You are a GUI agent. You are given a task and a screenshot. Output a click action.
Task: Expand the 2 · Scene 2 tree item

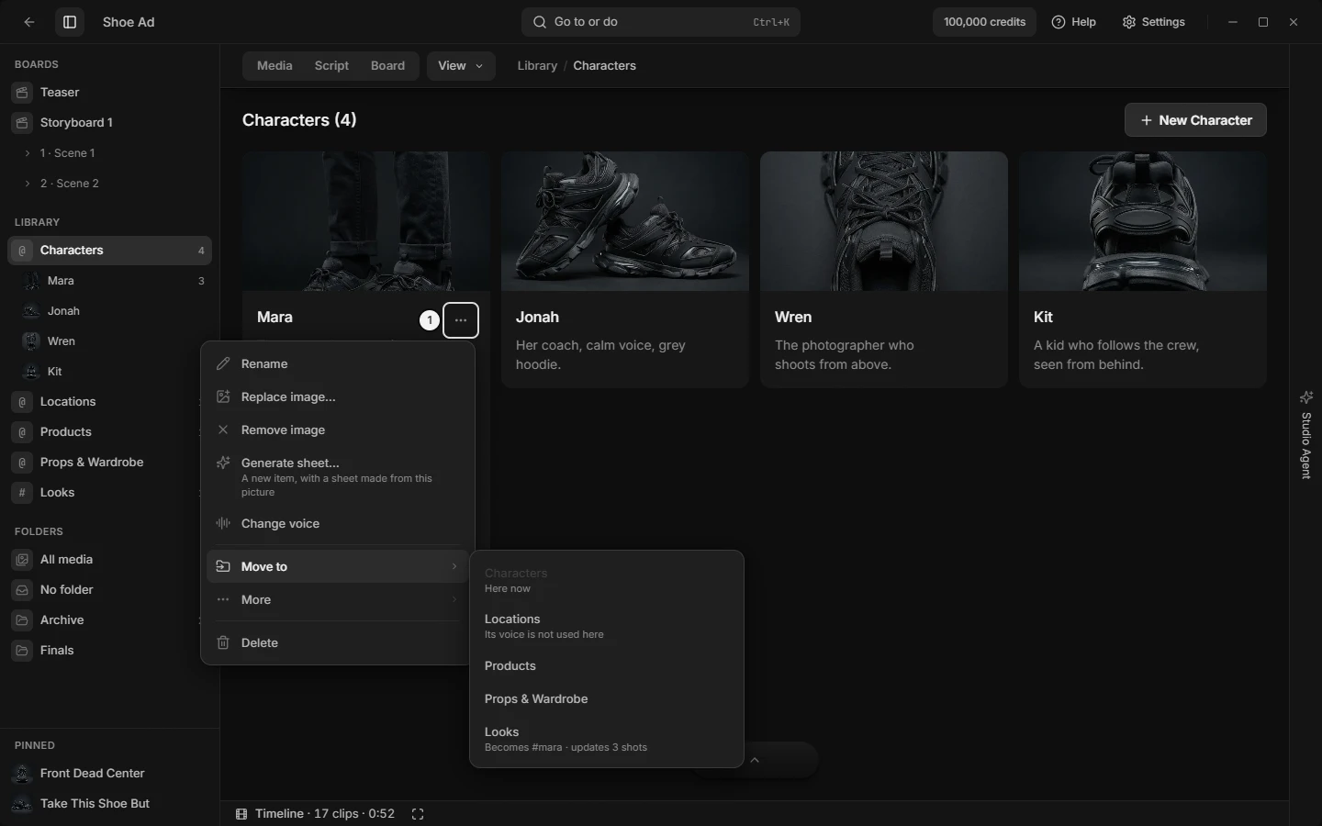tap(28, 184)
